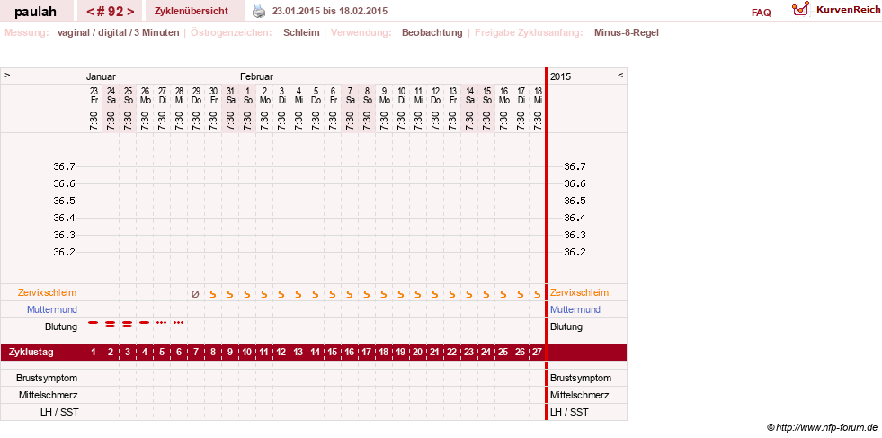Click the heavy bleeding mark on cycle day 2
This screenshot has height=438, width=882.
click(x=111, y=324)
